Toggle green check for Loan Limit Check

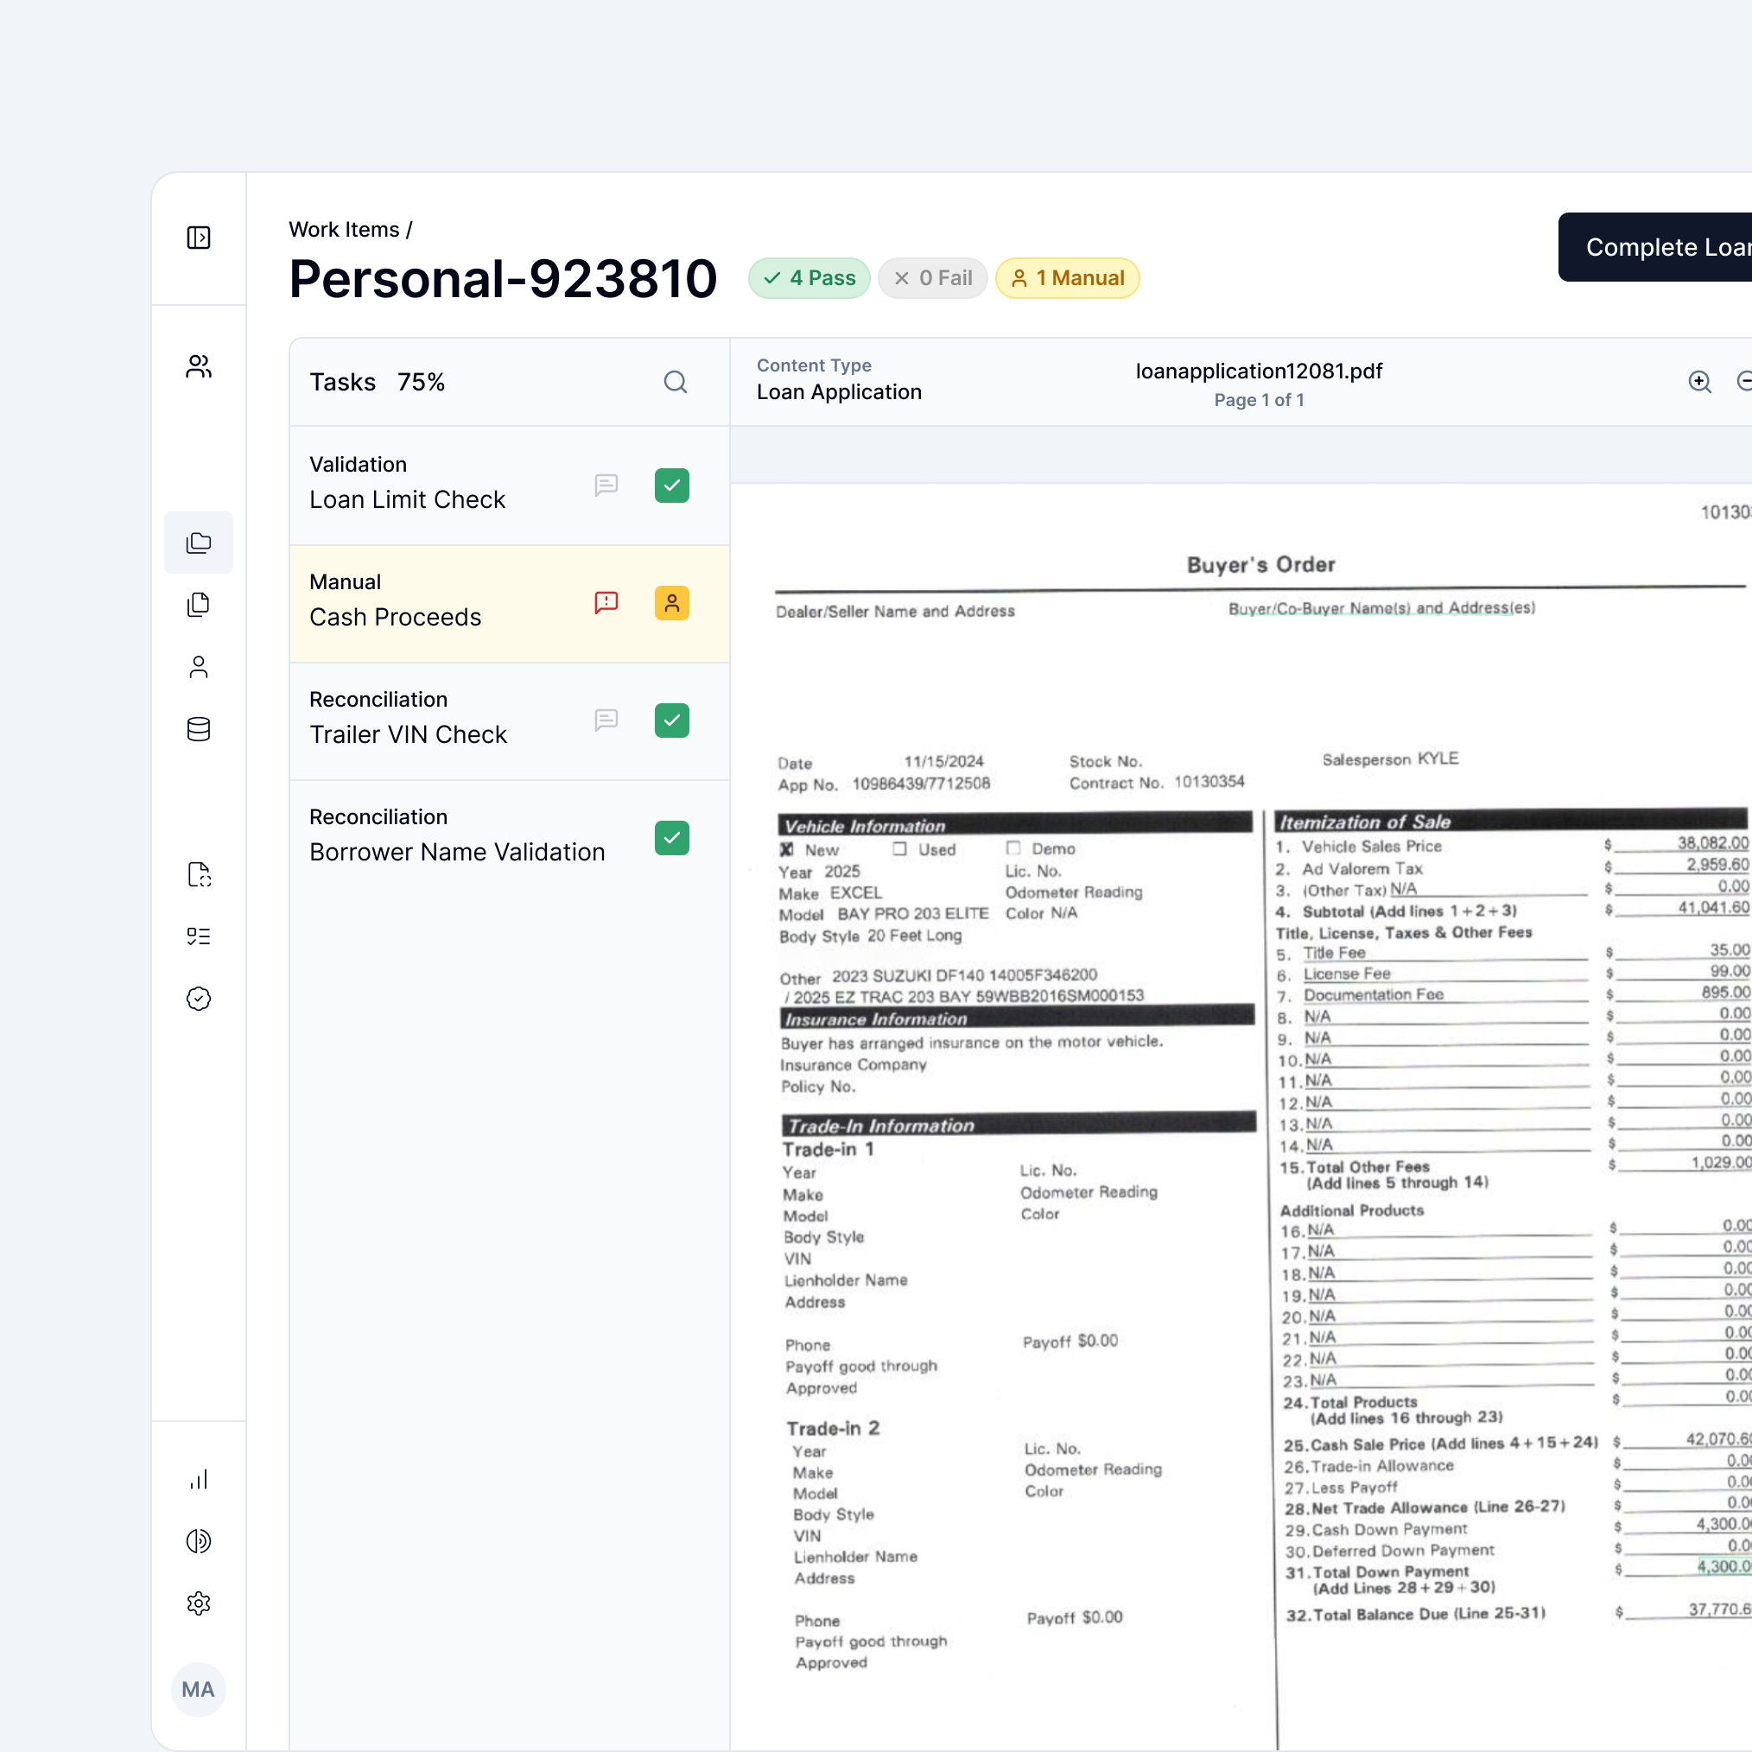pos(672,486)
